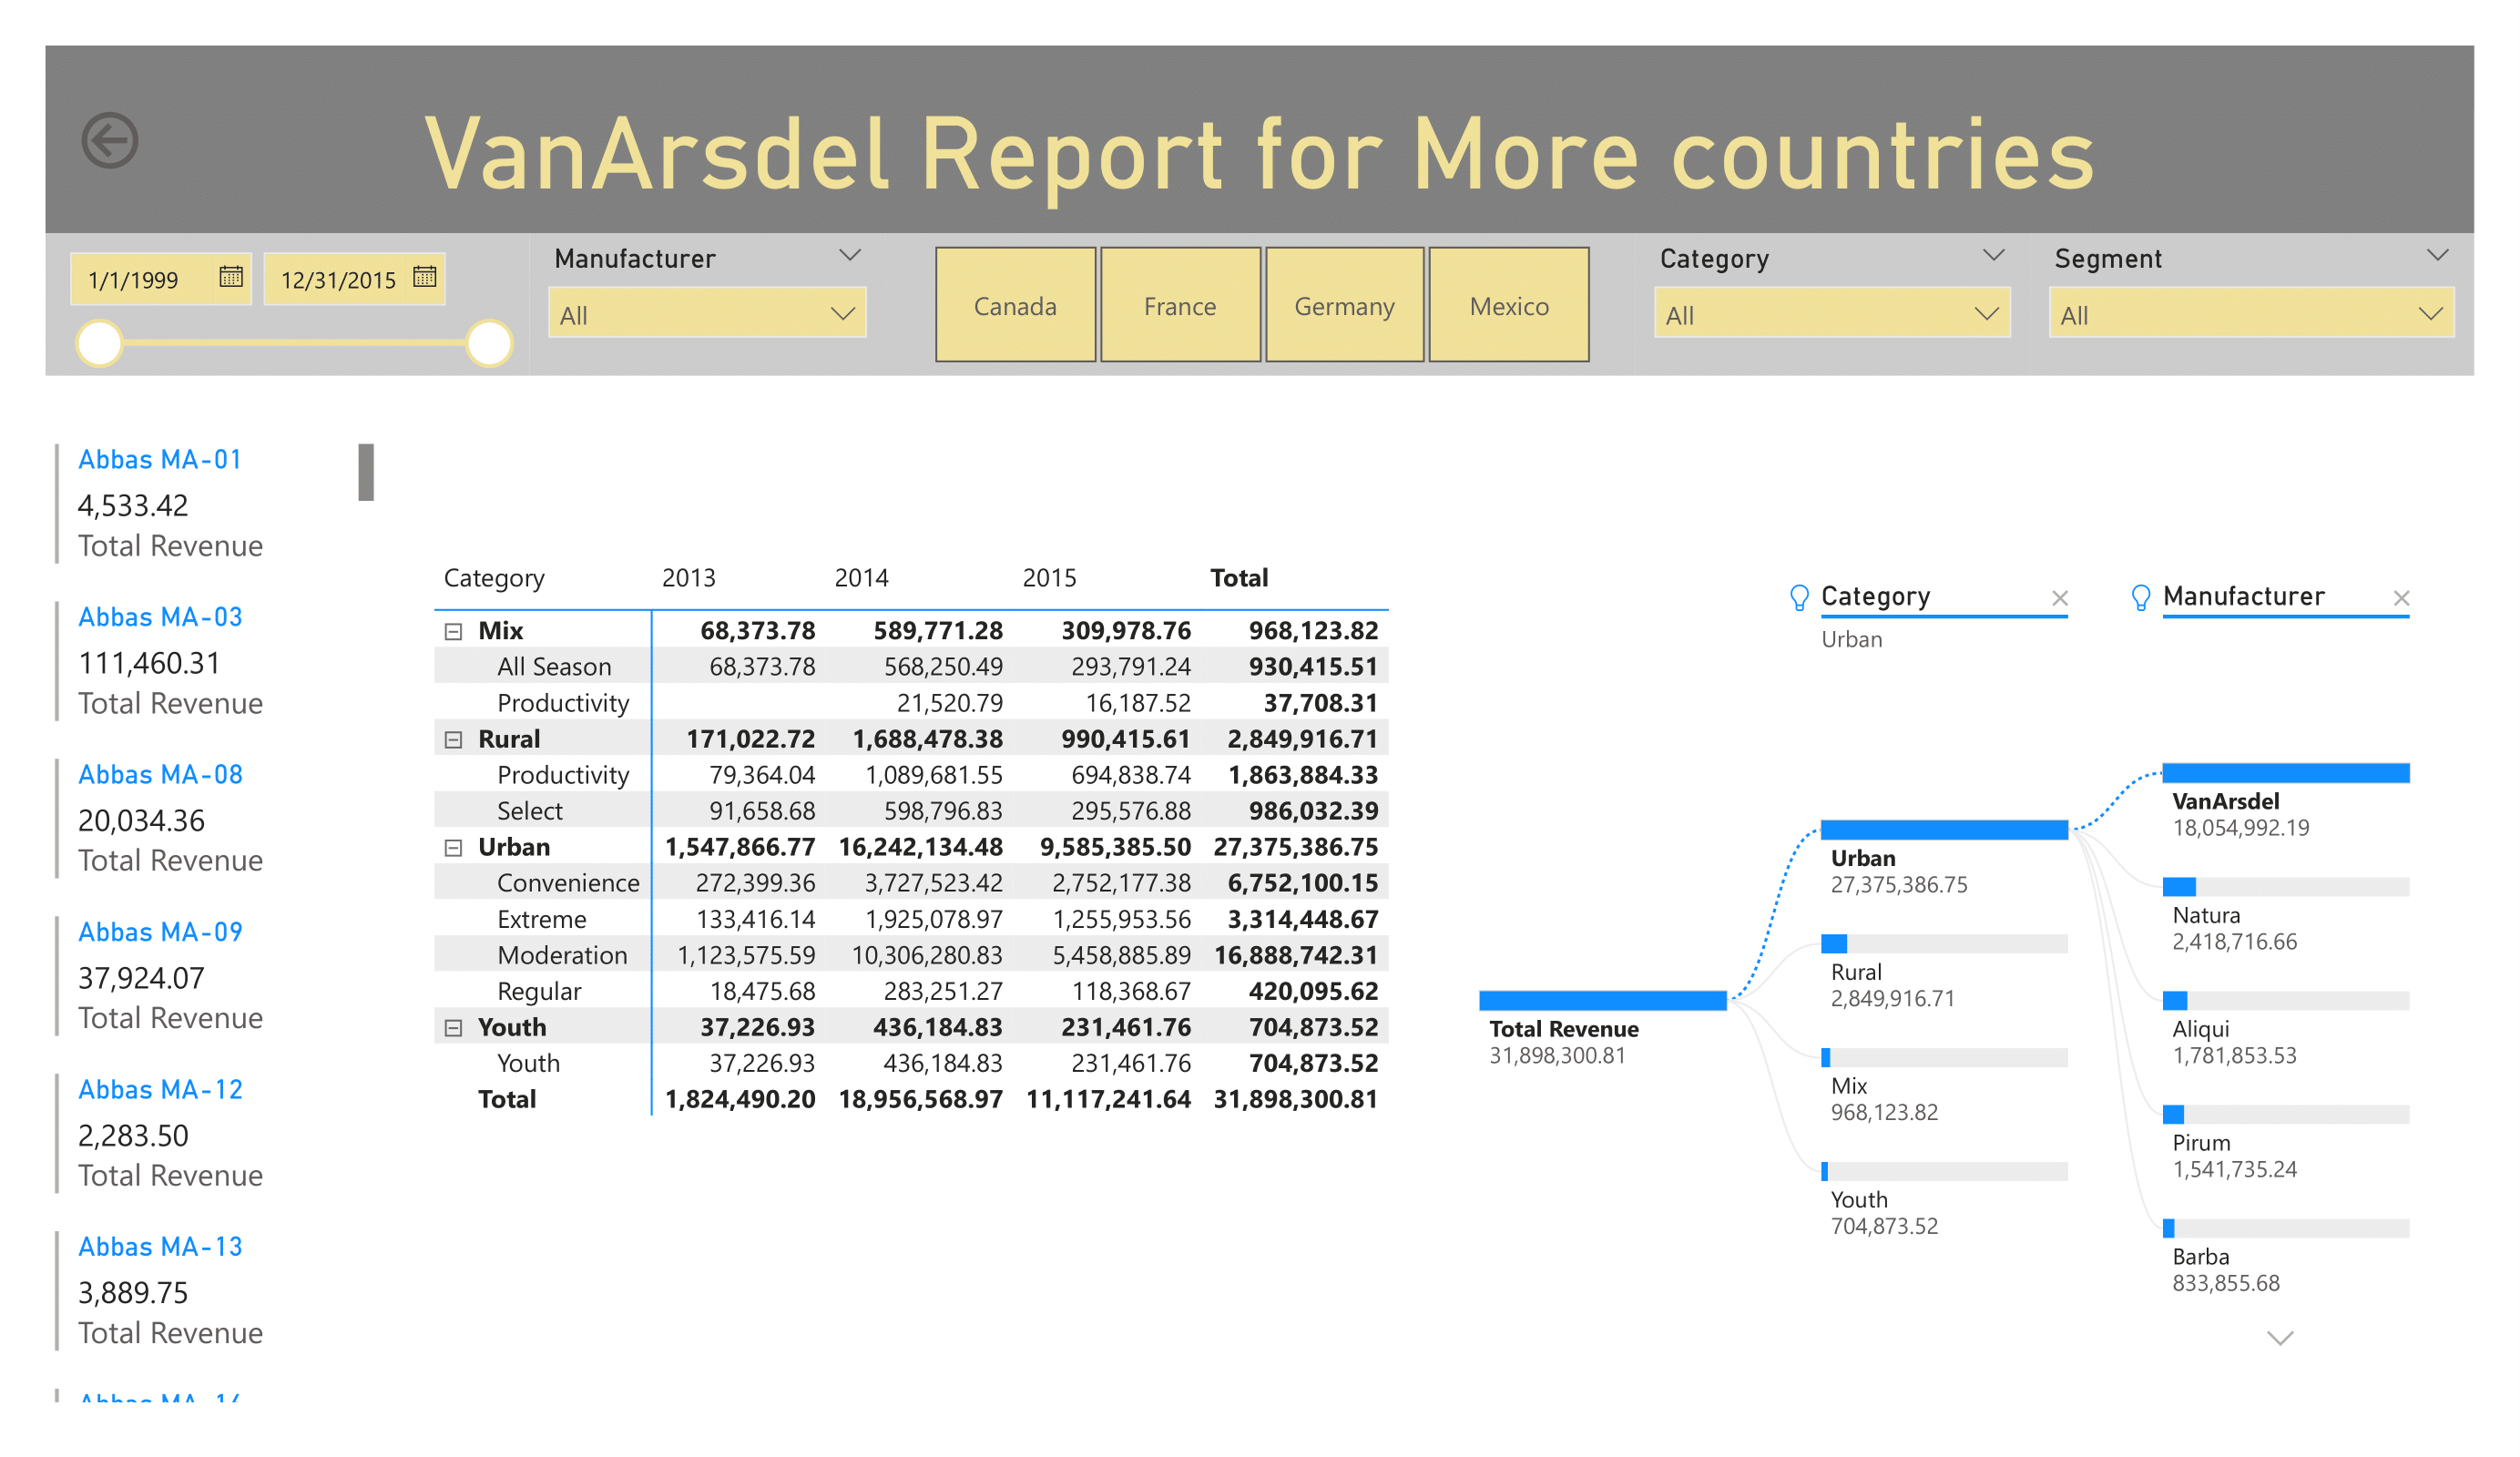Viewport: 2520px width, 1457px height.
Task: Collapse the Mix category row
Action: point(453,632)
